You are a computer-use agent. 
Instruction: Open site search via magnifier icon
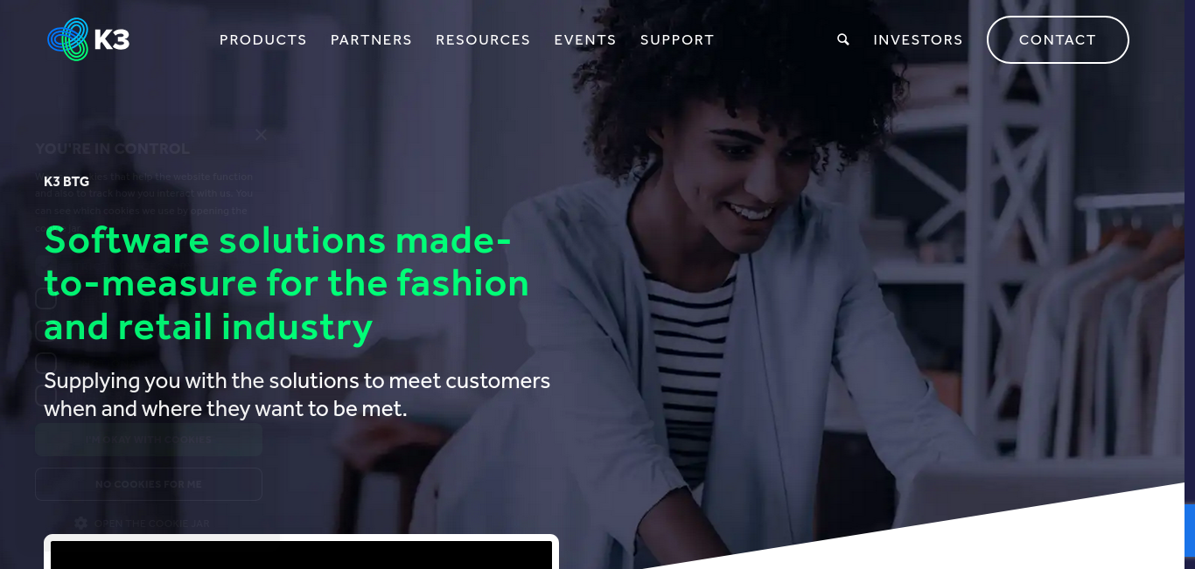click(843, 39)
